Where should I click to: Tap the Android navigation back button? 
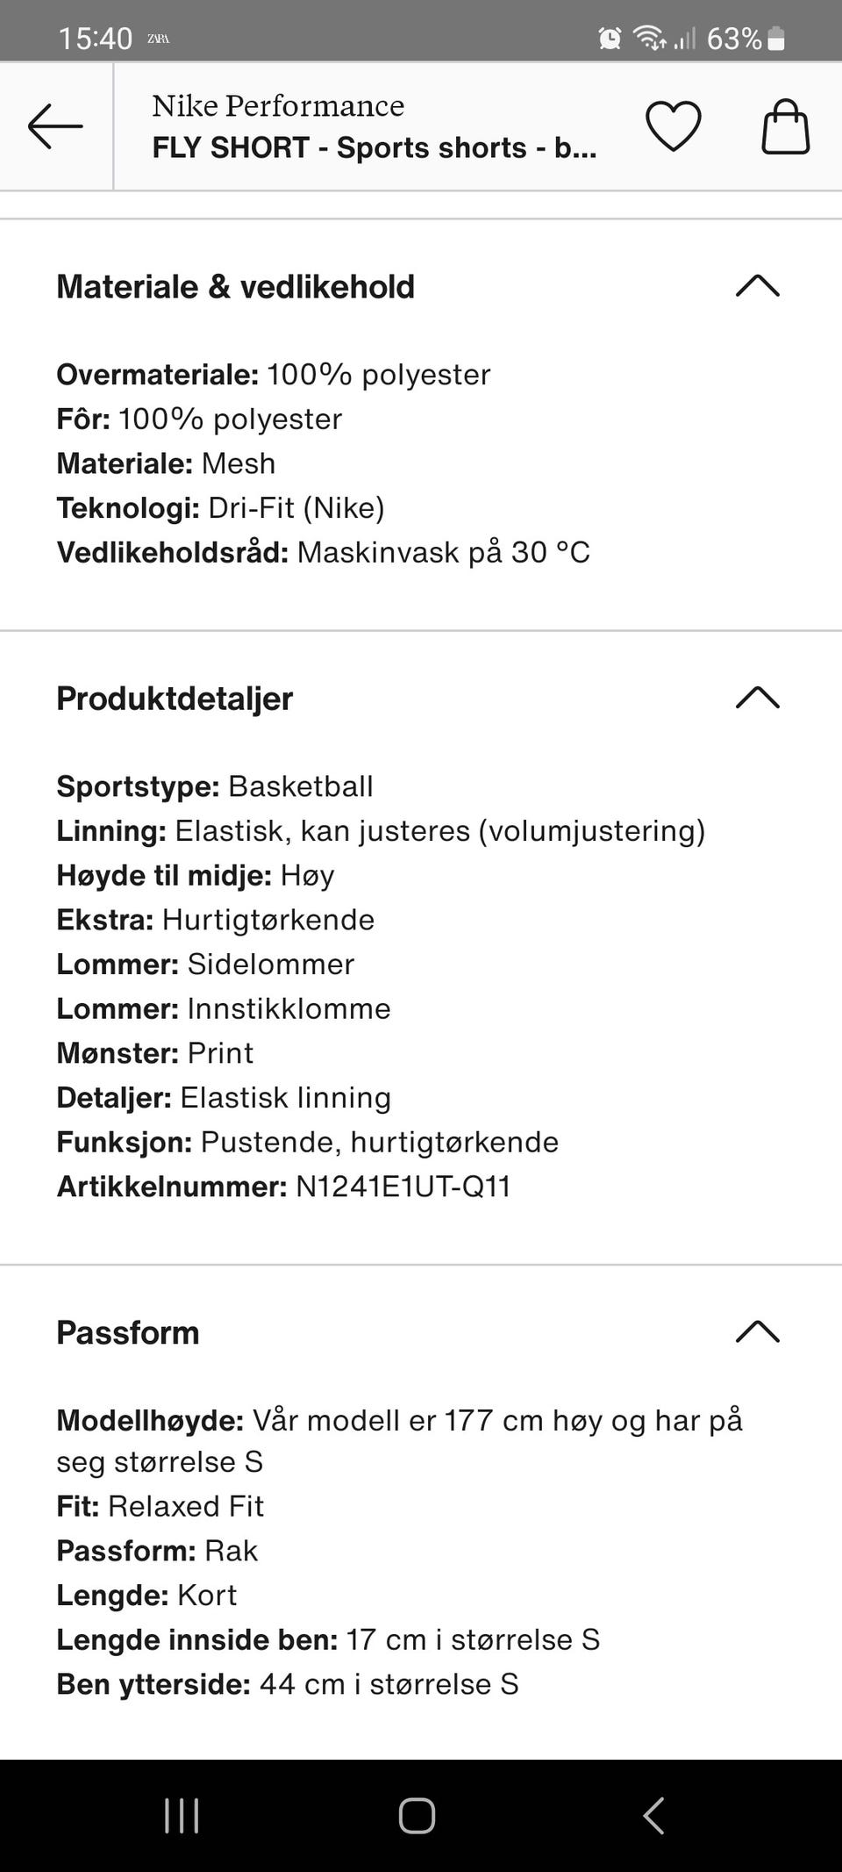tap(653, 1816)
